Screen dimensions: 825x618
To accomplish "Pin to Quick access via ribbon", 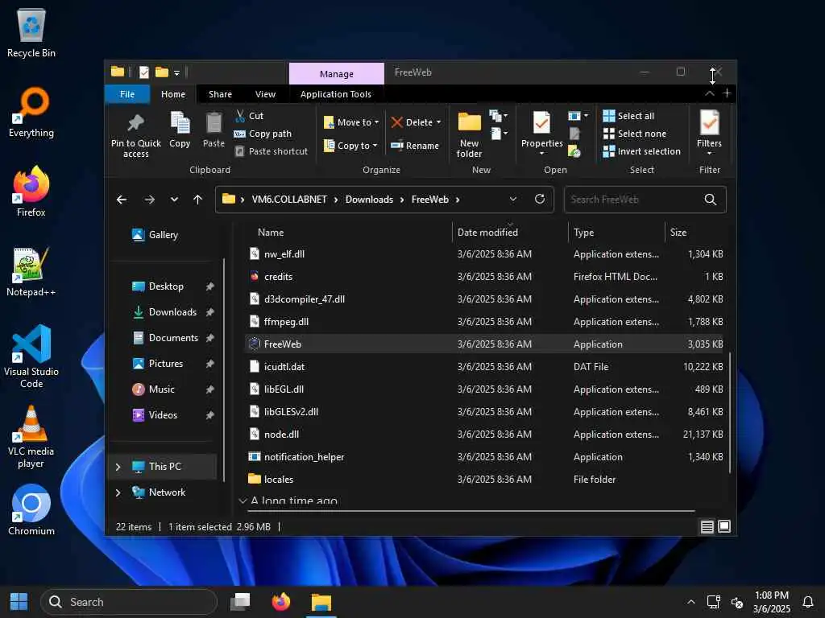I will click(135, 135).
